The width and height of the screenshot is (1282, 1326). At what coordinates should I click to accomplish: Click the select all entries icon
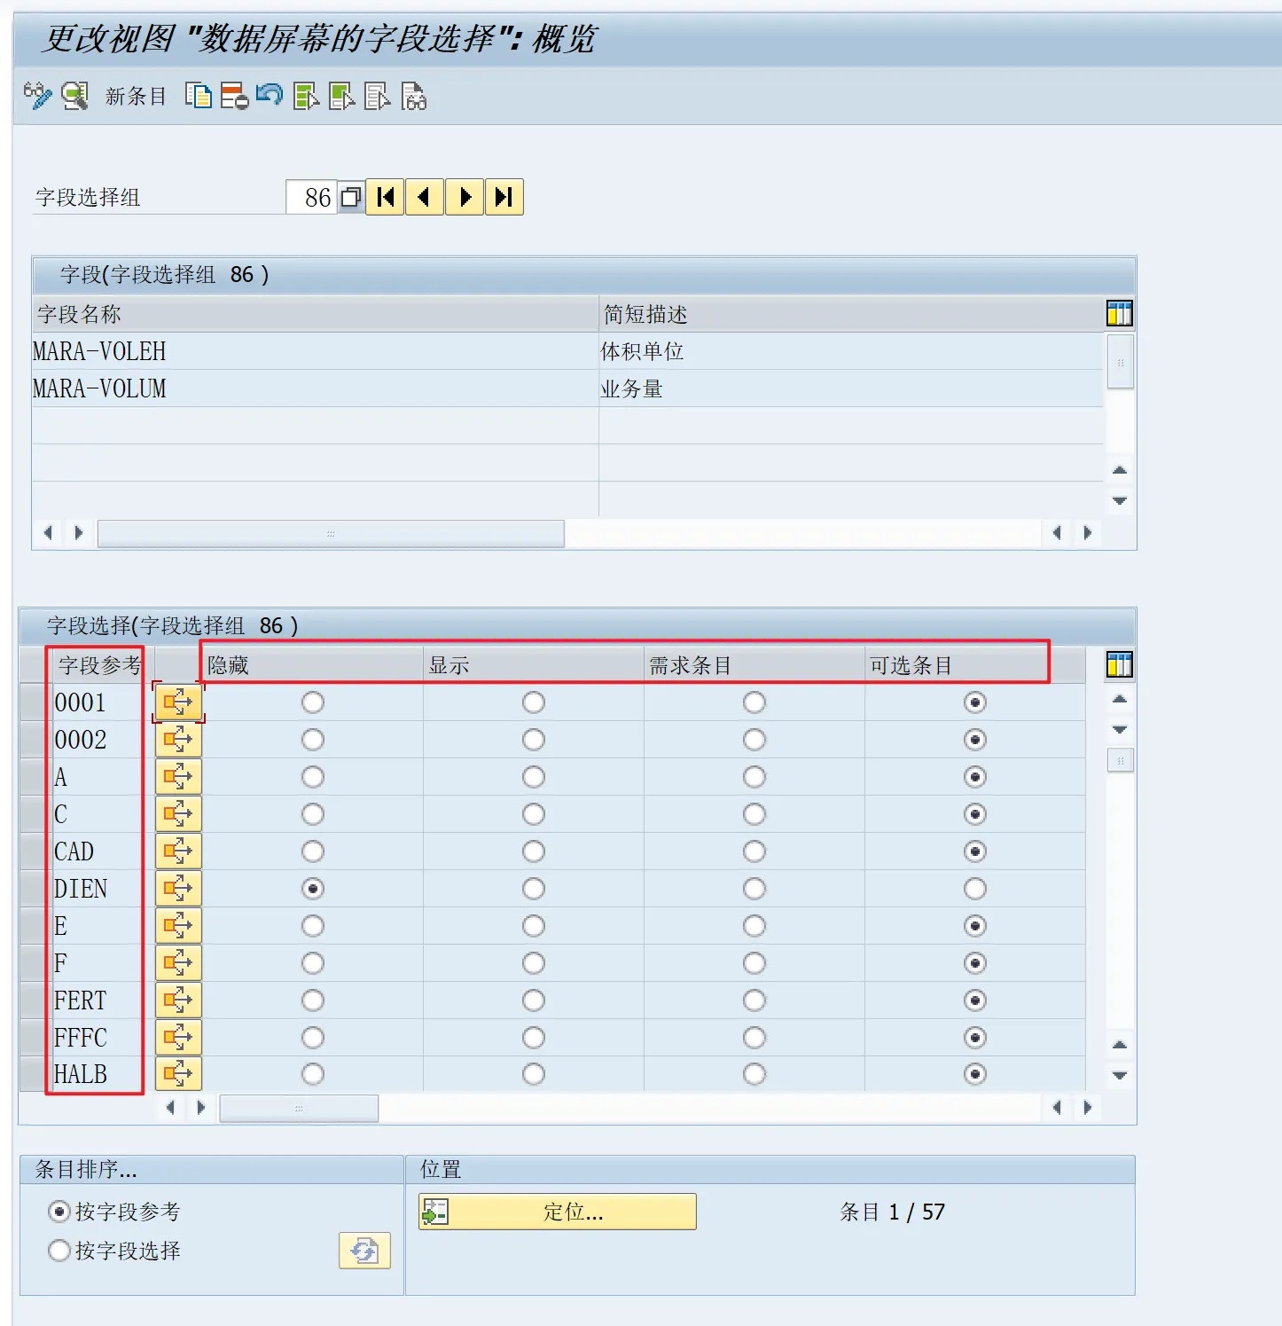pyautogui.click(x=306, y=96)
